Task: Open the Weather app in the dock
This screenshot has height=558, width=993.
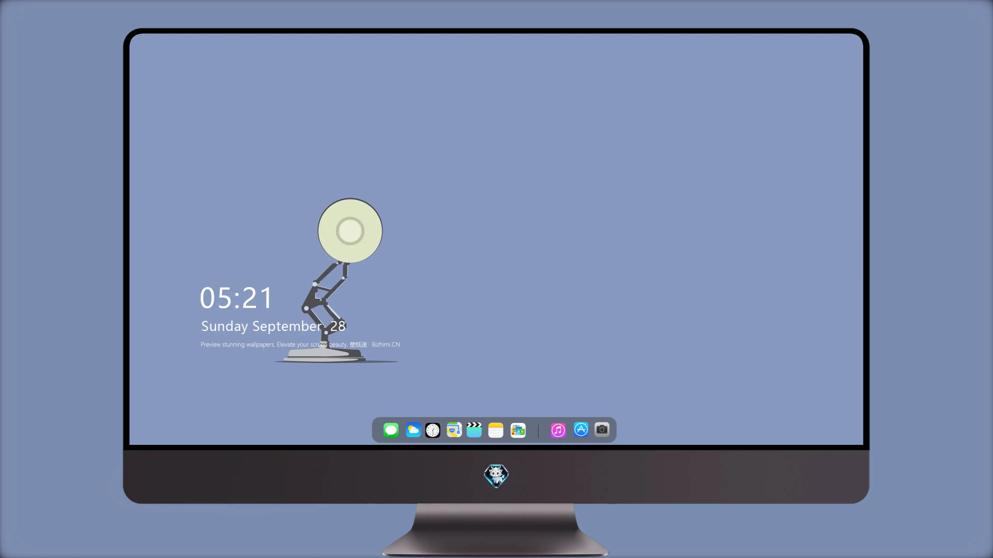Action: (413, 430)
